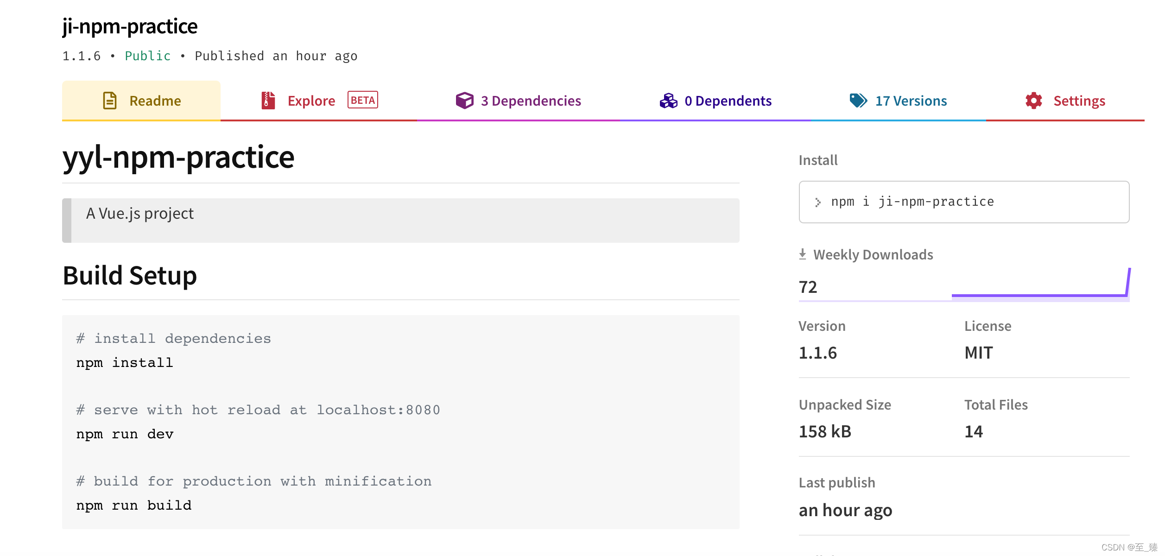
Task: Open the 3 Dependencies tab
Action: 531,101
